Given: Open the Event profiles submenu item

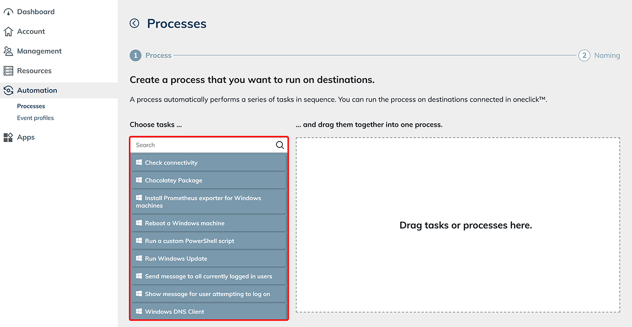Looking at the screenshot, I should 36,118.
